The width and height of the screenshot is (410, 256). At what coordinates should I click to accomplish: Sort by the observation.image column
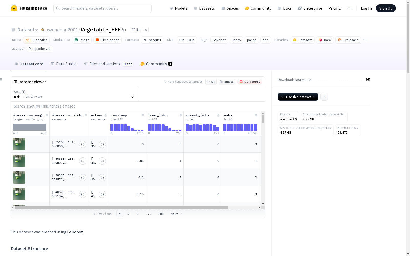(x=47, y=115)
